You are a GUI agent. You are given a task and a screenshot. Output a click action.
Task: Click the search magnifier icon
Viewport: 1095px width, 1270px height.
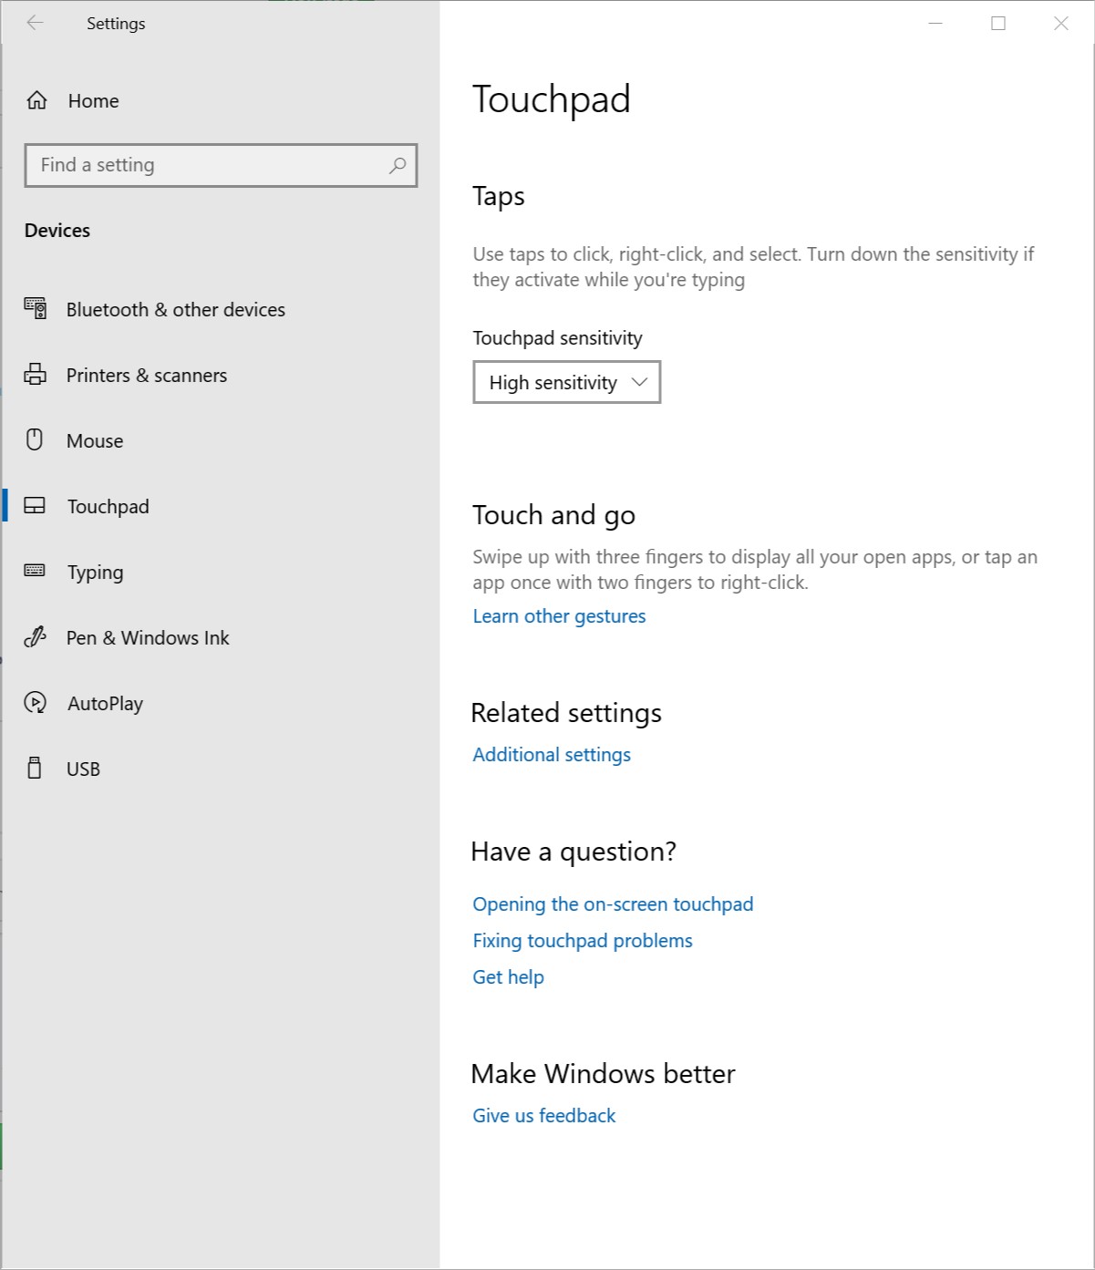coord(398,165)
